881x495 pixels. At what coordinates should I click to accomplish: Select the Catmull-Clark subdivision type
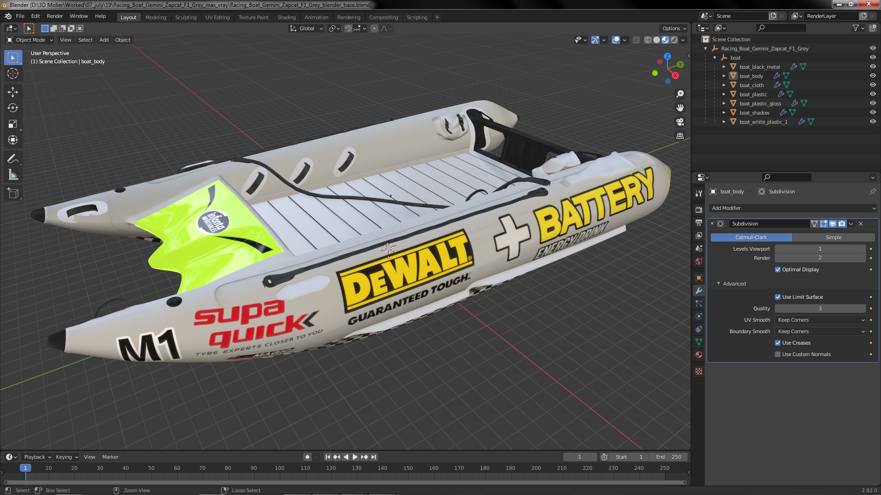[x=751, y=237]
